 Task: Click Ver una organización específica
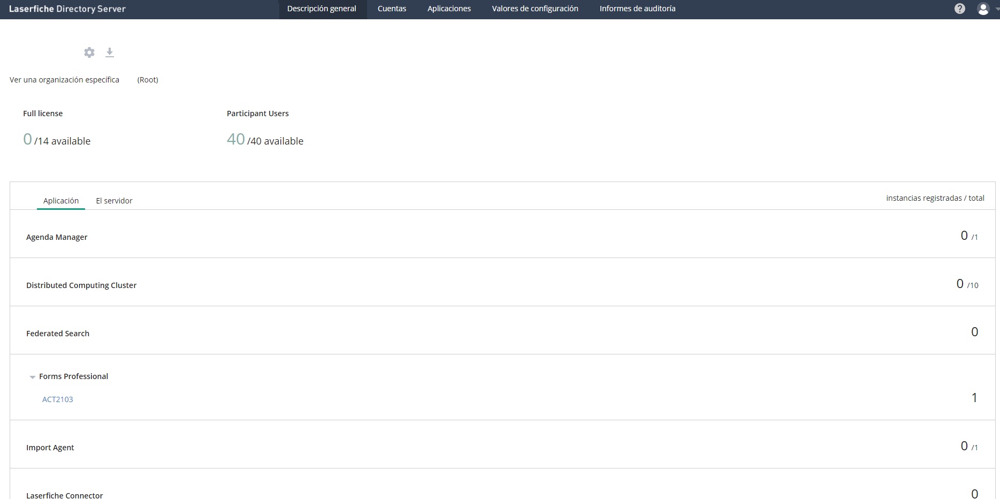64,80
